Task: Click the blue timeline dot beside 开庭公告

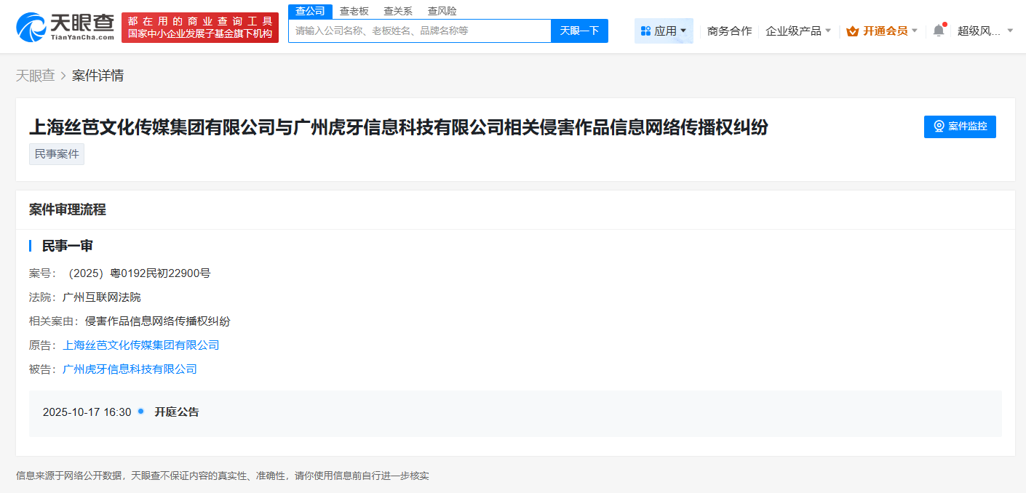Action: click(143, 412)
